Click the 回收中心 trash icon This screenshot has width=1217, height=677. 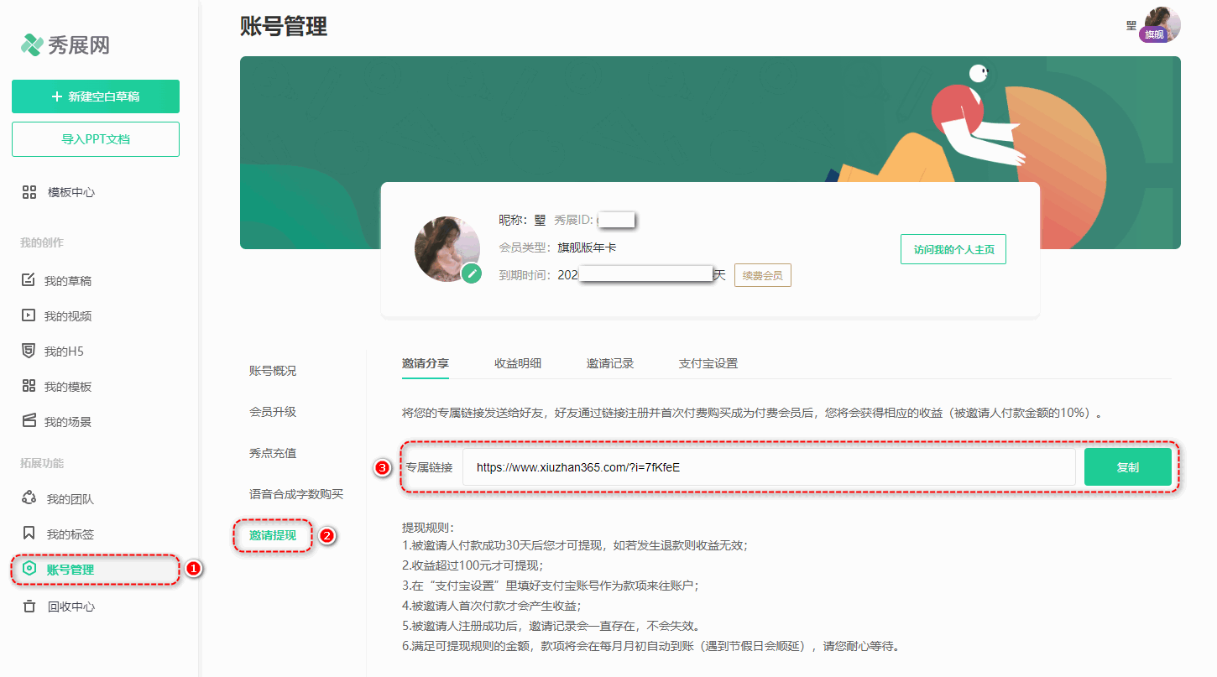tap(29, 606)
